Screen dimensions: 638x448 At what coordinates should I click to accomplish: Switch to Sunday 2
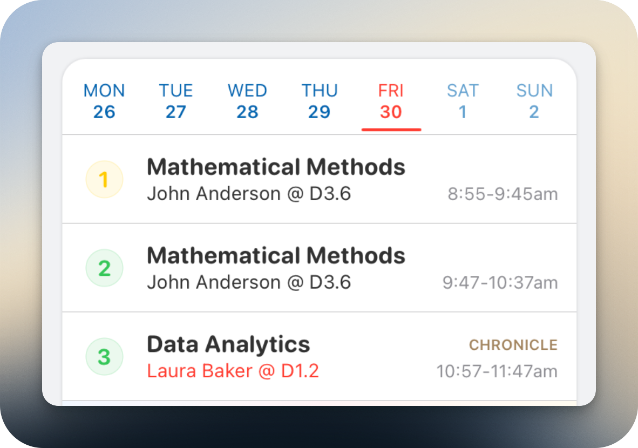[534, 101]
